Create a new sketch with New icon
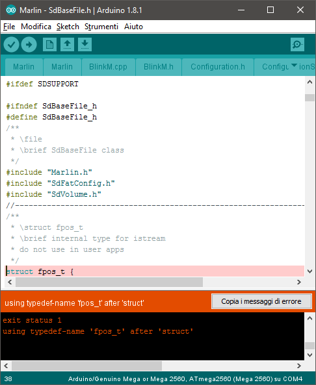This screenshot has height=385, width=316. (49, 44)
